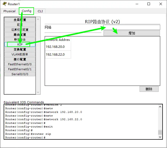167x148 pixels.
Task: Click the 'Router(config)#router rip' line
Action: tap(28, 134)
